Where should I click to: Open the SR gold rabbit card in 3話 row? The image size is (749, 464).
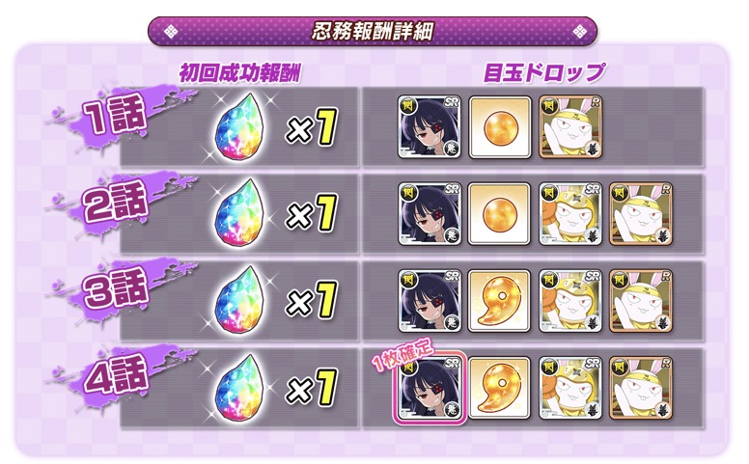tap(570, 301)
